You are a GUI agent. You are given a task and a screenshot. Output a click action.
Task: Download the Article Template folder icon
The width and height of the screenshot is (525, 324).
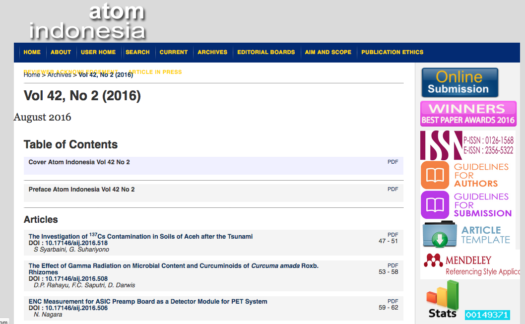[440, 235]
